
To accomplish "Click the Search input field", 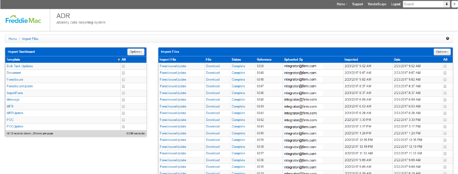I will (x=423, y=4).
